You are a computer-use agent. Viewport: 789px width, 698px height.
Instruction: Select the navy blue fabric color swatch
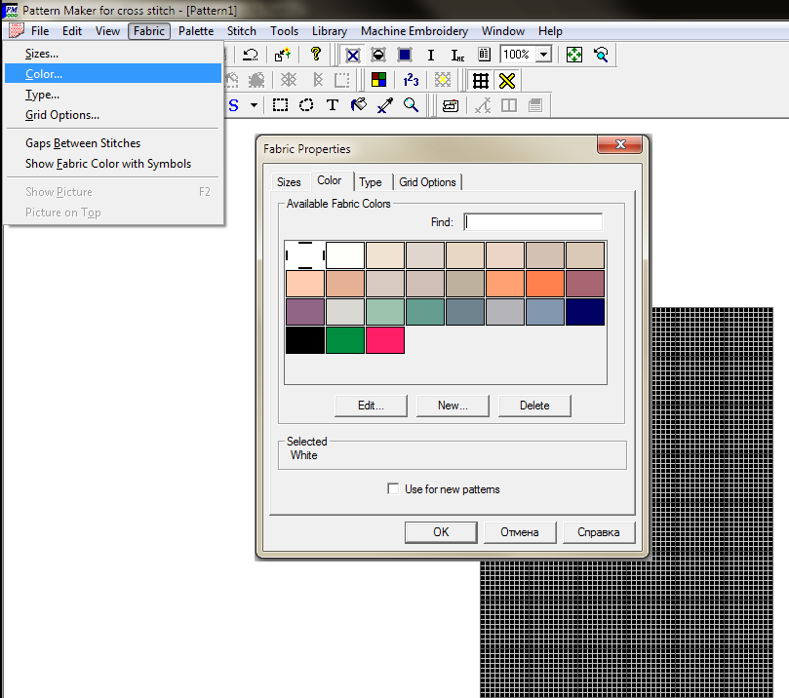pos(585,312)
